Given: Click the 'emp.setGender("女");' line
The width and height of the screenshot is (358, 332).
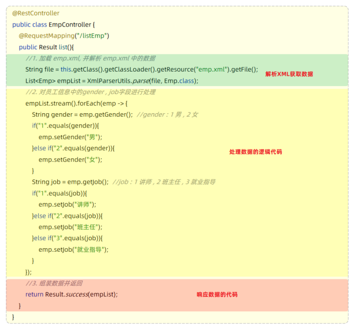Looking at the screenshot, I should 70,159.
